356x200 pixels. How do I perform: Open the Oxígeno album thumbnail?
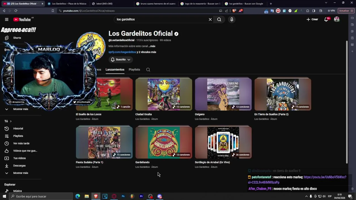point(223,95)
